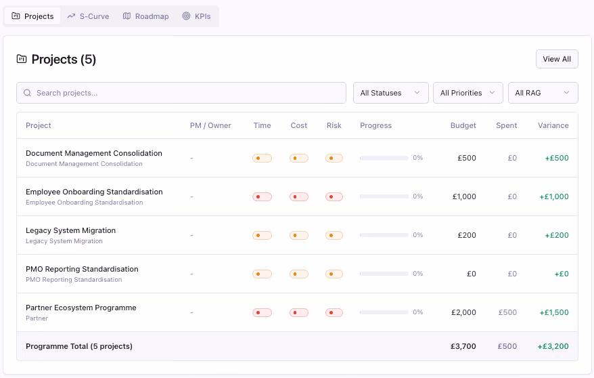Click Risk RAG indicator for PMO Reporting Standardisation

tap(334, 274)
